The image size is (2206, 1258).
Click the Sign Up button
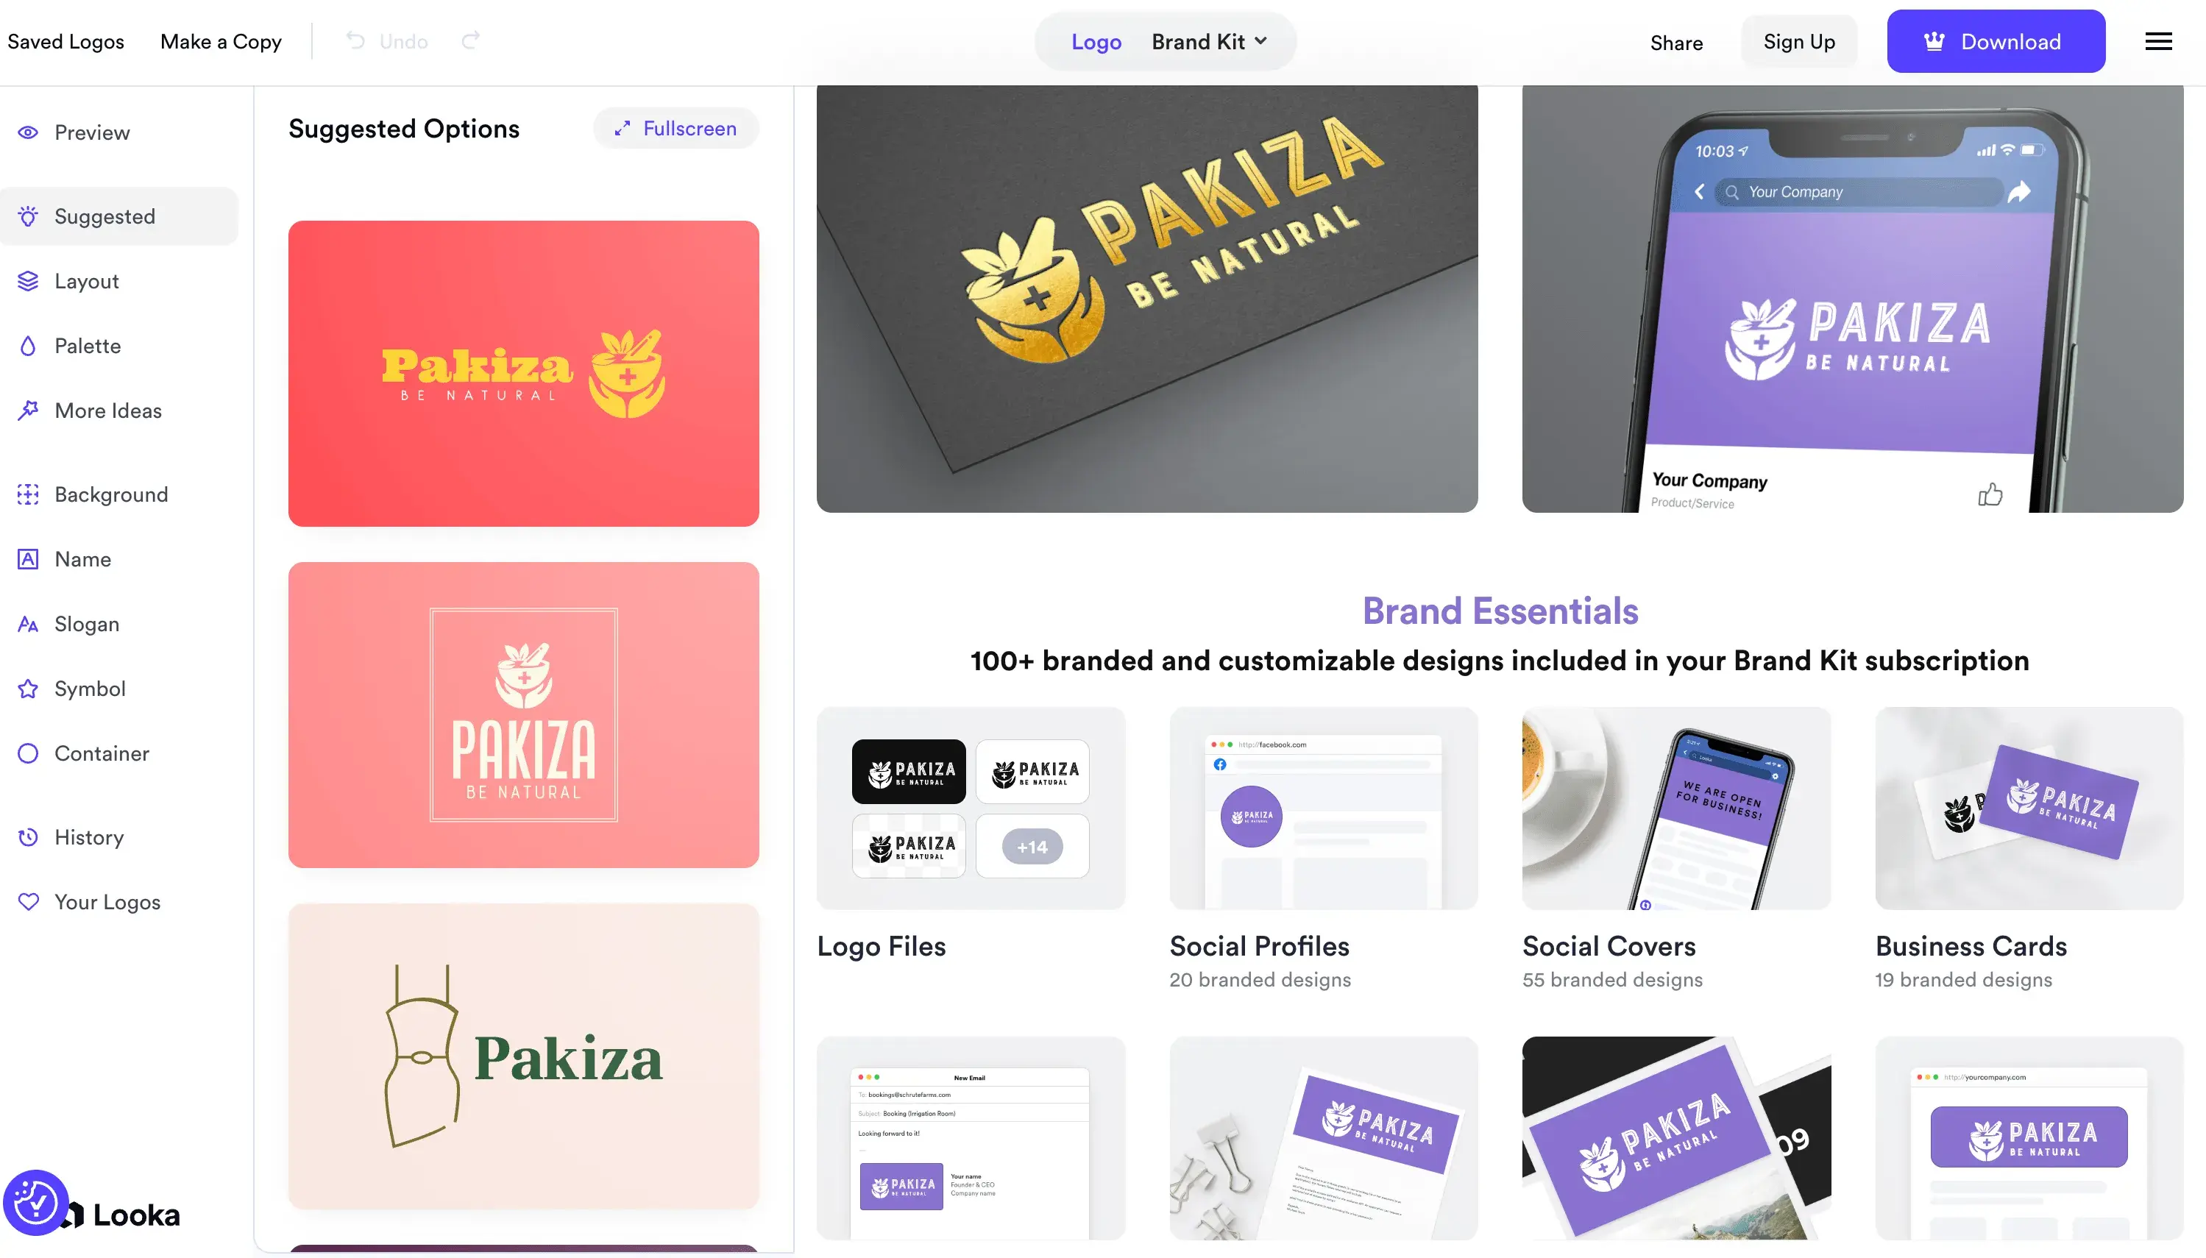point(1798,41)
